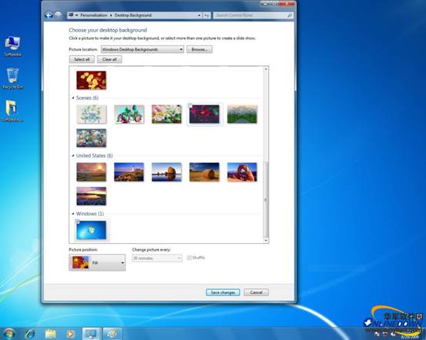The image size is (426, 340).
Task: Select the pale sketch Scenes wallpaper
Action: 92,115
